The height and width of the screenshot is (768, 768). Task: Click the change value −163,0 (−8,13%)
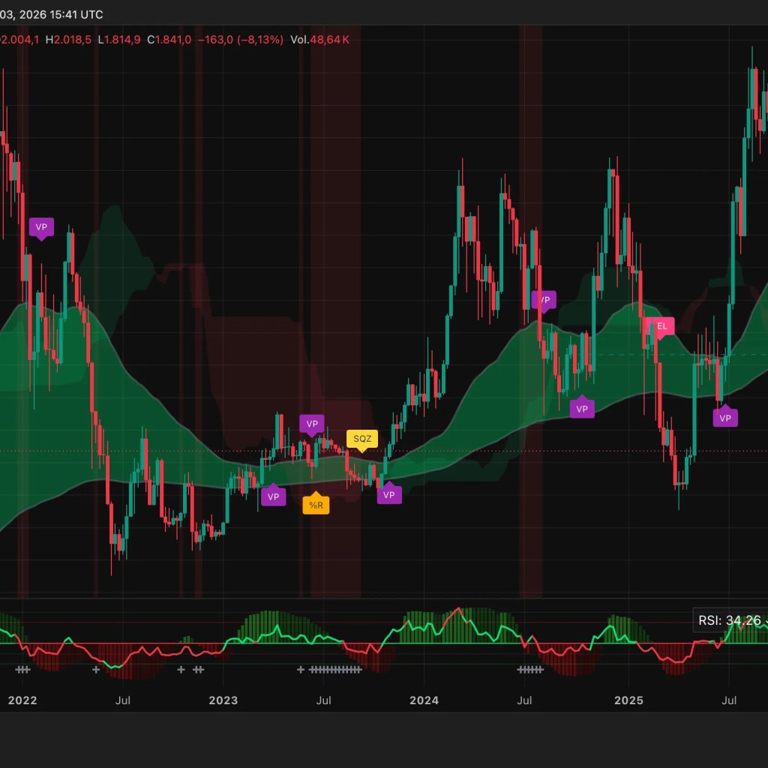coord(241,40)
